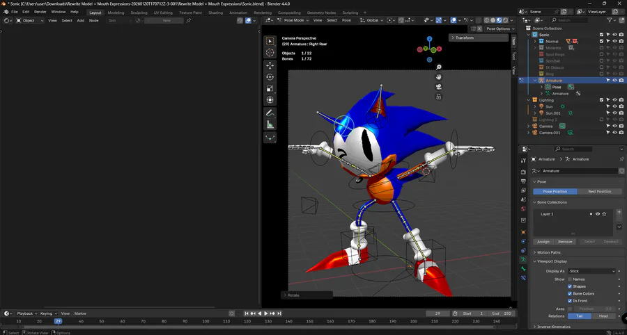Image resolution: width=627 pixels, height=335 pixels.
Task: Expand the Motion Paths panel
Action: pyautogui.click(x=548, y=252)
